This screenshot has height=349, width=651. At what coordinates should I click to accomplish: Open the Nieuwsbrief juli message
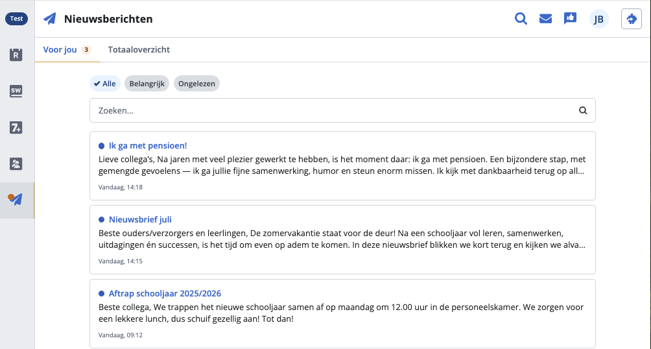tap(342, 240)
